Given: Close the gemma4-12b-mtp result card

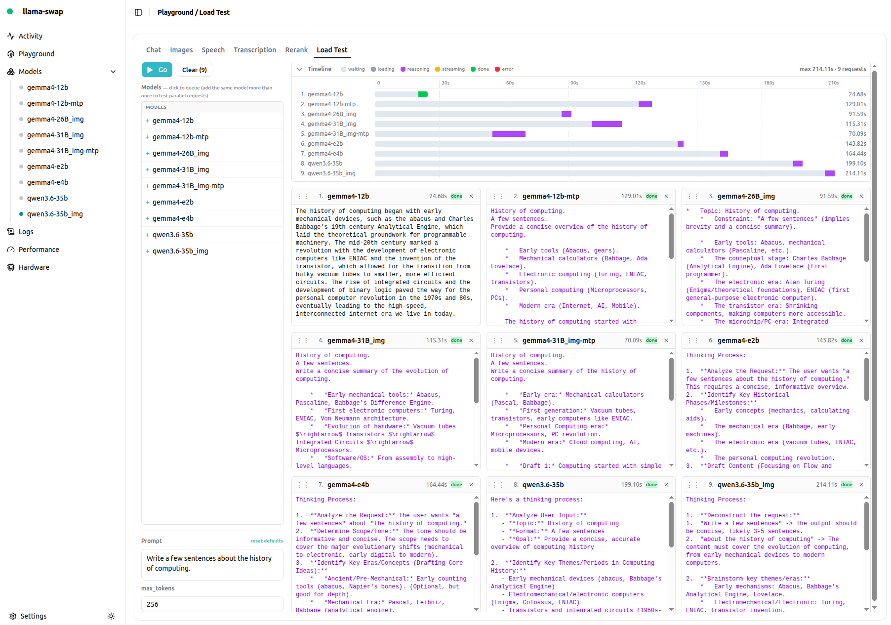Looking at the screenshot, I should click(x=666, y=196).
